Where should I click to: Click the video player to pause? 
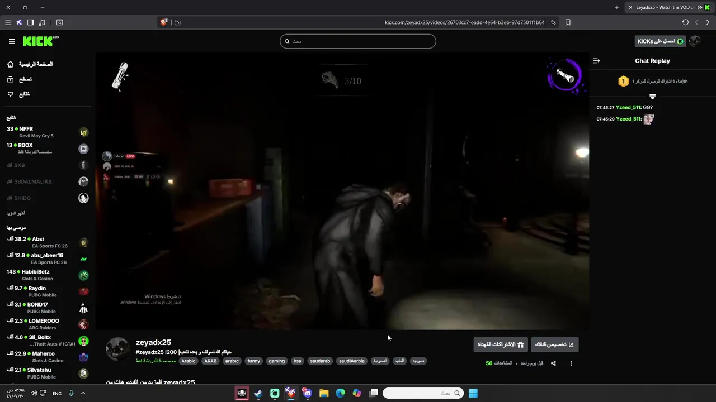click(x=342, y=191)
